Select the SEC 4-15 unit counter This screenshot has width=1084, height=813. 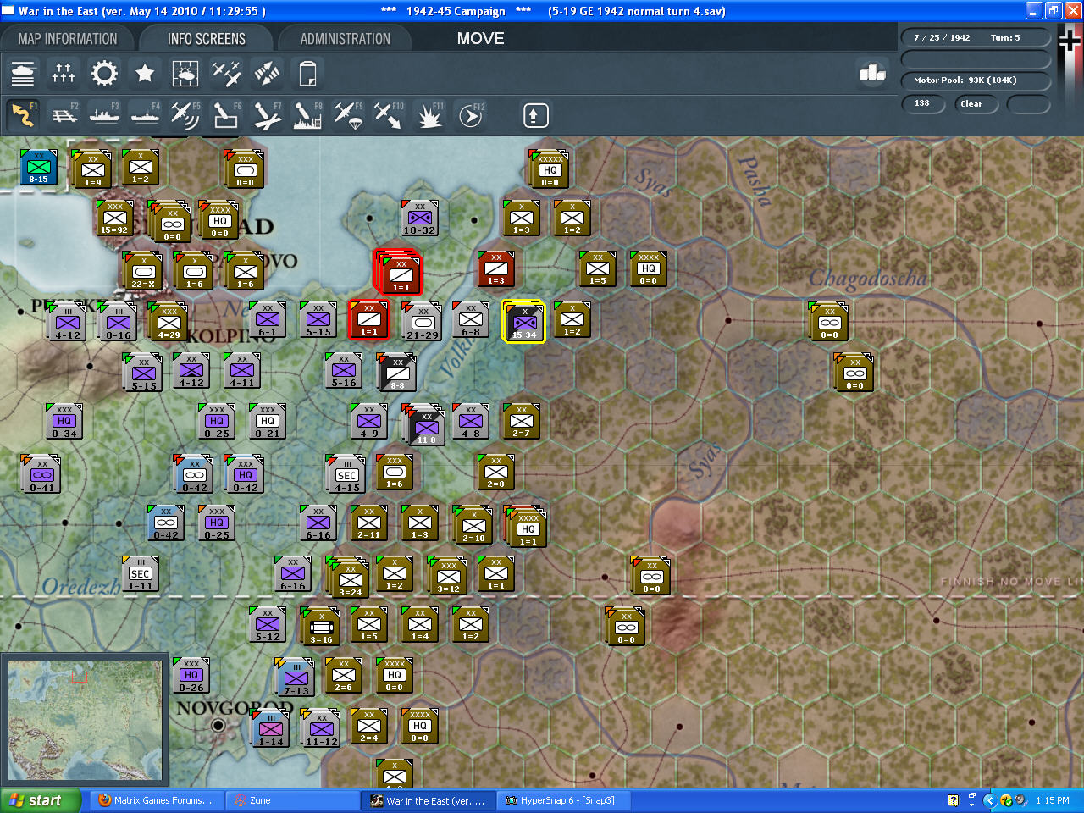(346, 474)
